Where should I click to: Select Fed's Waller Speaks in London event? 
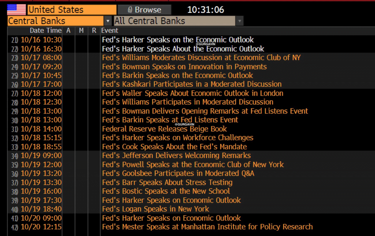tap(192, 93)
